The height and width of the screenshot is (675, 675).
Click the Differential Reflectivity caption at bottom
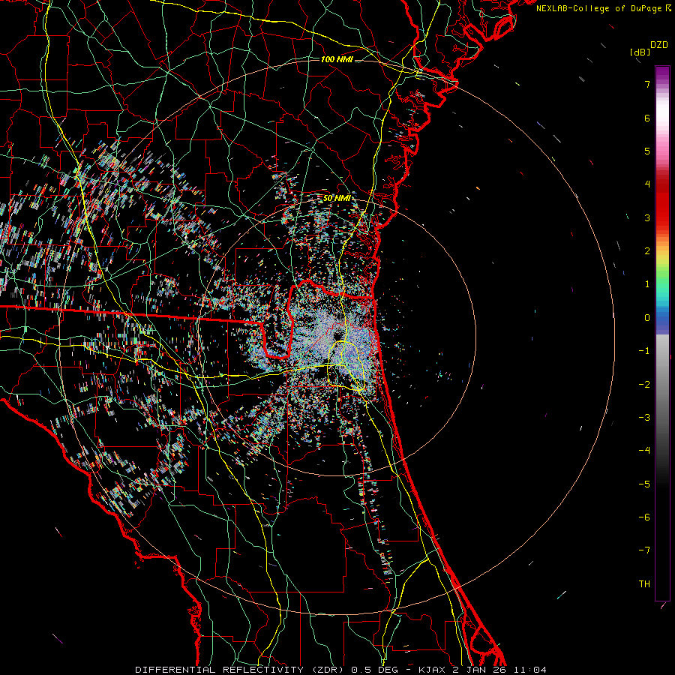(x=340, y=670)
